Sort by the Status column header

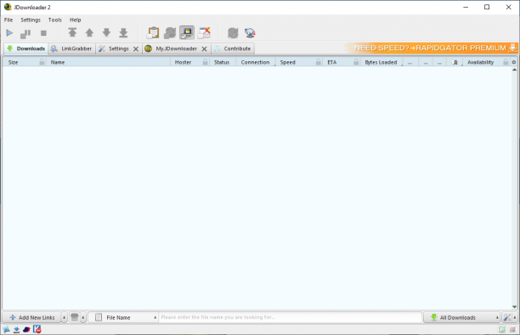222,62
